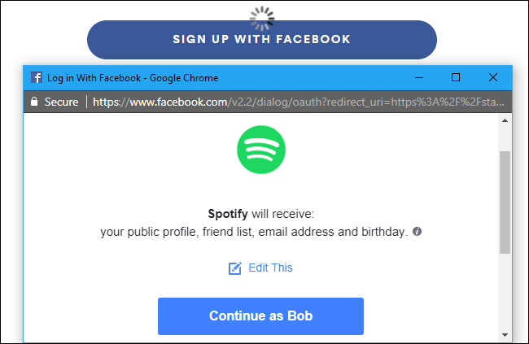Minimize the Facebook login popup window
This screenshot has width=529, height=344.
pyautogui.click(x=418, y=78)
